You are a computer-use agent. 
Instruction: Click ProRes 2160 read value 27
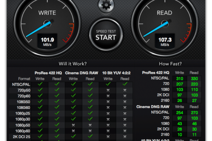[x=194, y=101]
